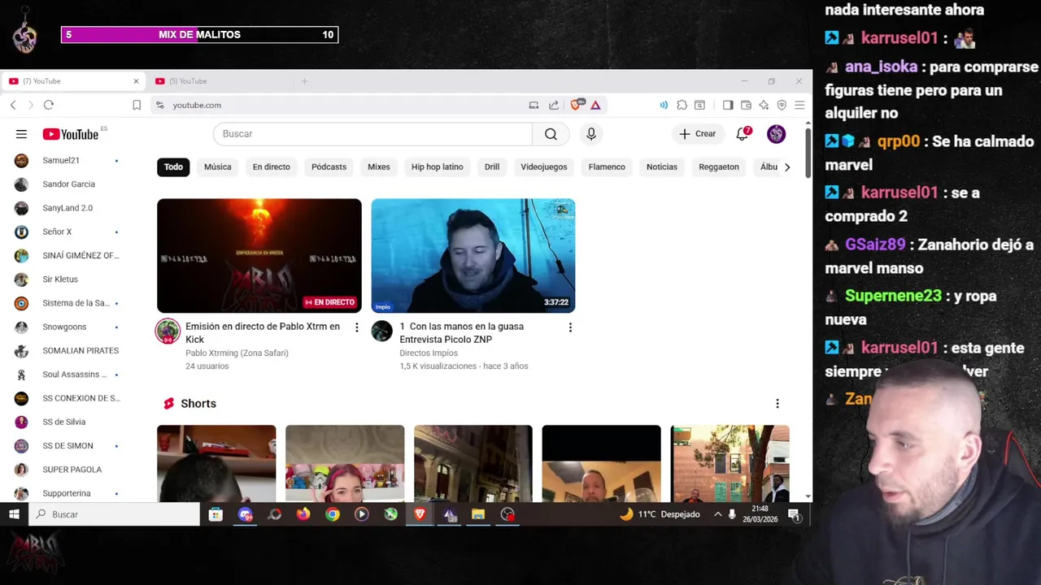Bookmark this page with the bookmark icon
The width and height of the screenshot is (1041, 585).
137,105
